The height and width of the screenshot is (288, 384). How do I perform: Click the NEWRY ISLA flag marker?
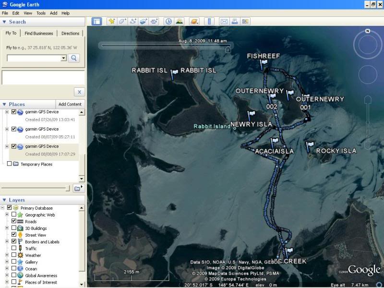pos(251,116)
